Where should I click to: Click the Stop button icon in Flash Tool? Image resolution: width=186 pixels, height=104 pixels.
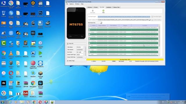(103, 11)
